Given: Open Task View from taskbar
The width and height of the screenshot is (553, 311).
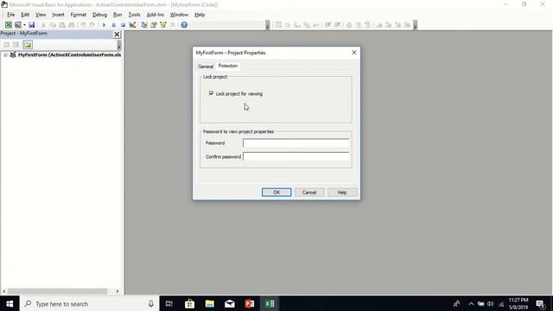Looking at the screenshot, I should pyautogui.click(x=169, y=303).
